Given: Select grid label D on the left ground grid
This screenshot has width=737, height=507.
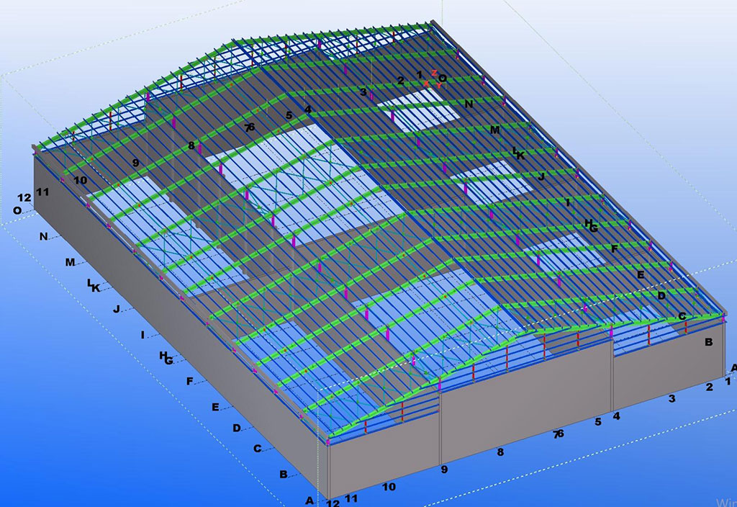Looking at the screenshot, I should [237, 428].
